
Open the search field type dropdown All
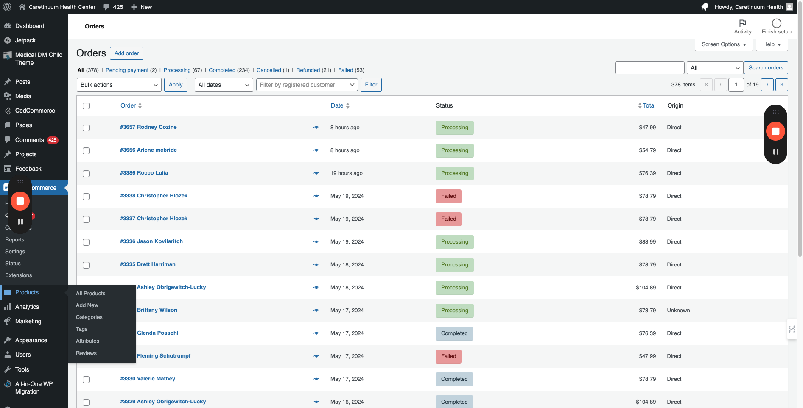pyautogui.click(x=715, y=68)
